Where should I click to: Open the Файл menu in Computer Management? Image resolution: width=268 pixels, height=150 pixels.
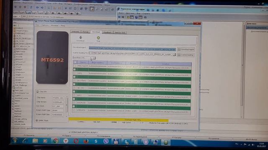pos(121,13)
